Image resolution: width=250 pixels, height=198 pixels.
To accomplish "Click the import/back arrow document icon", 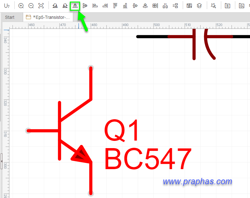I will [x=242, y=6].
